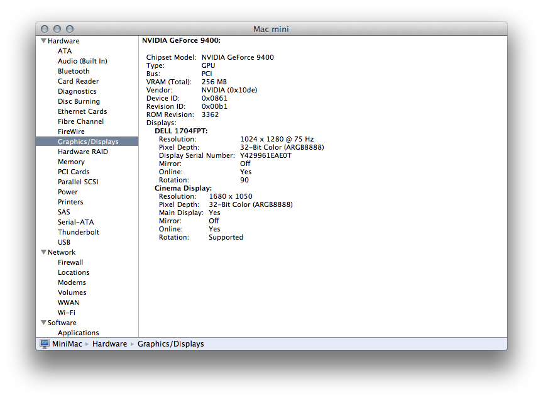543x400 pixels.
Task: Click MiniMac in the path bar
Action: point(67,344)
